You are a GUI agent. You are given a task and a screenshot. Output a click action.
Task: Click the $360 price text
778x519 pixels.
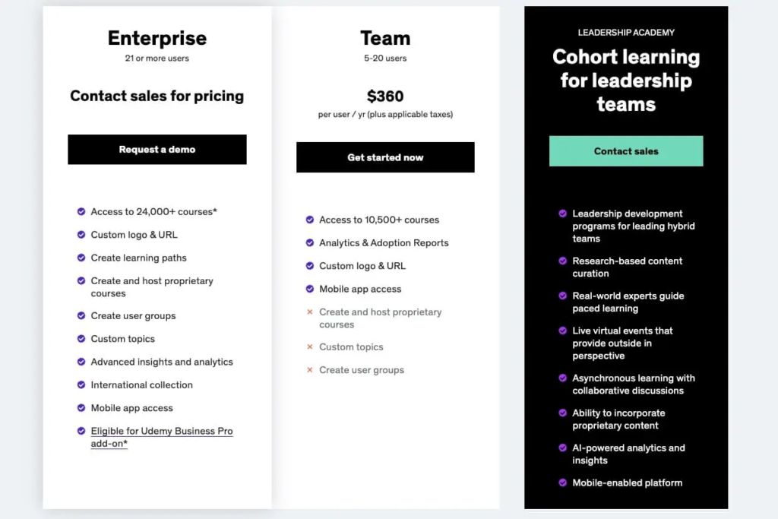[x=385, y=97]
